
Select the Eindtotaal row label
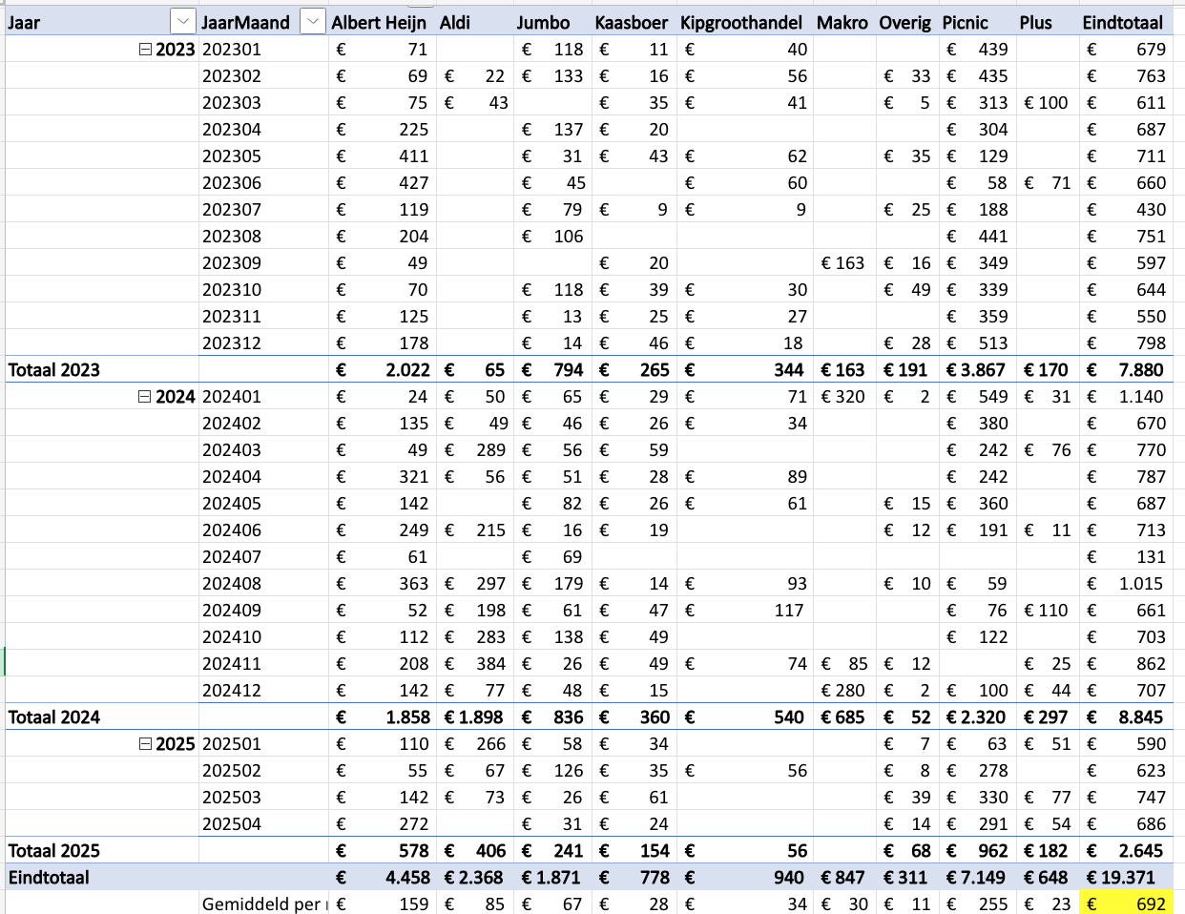(x=49, y=878)
